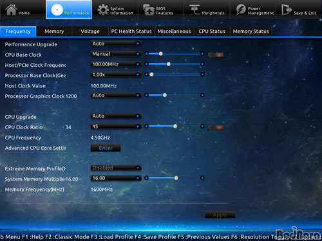This screenshot has height=241, width=322.
Task: Open the Peripherals icon
Action: (194, 10)
